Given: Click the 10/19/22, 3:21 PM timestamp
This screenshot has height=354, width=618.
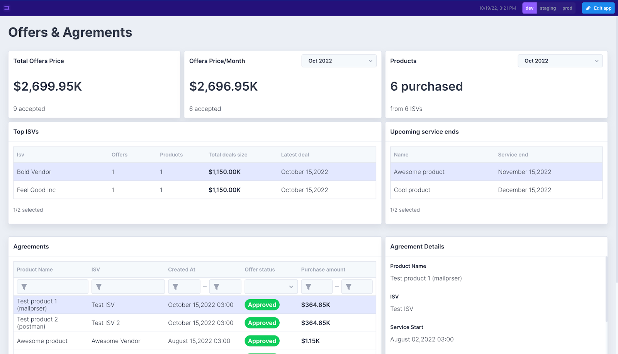Looking at the screenshot, I should click(x=497, y=8).
